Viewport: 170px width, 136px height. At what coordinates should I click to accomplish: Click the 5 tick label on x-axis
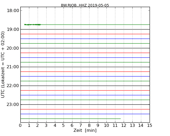click(64, 125)
